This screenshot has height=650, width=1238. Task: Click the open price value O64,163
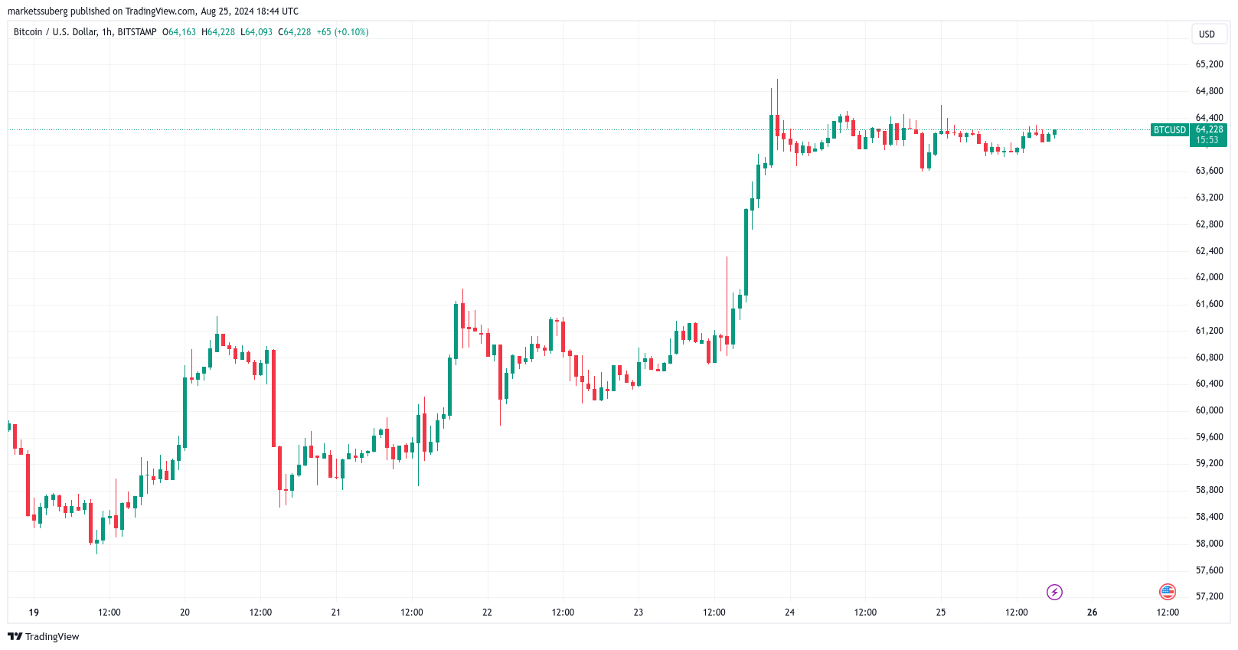(179, 32)
